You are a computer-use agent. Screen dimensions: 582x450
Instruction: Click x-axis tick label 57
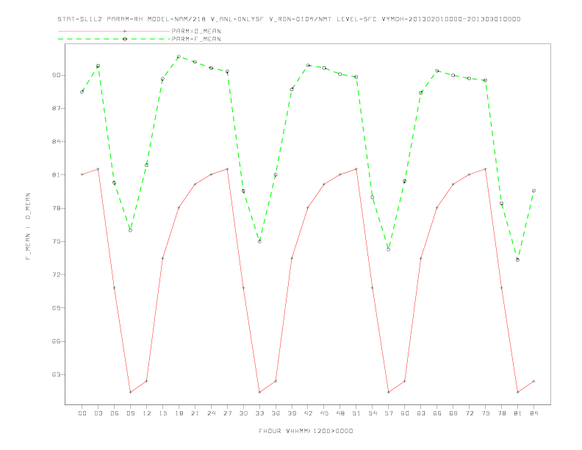(389, 413)
